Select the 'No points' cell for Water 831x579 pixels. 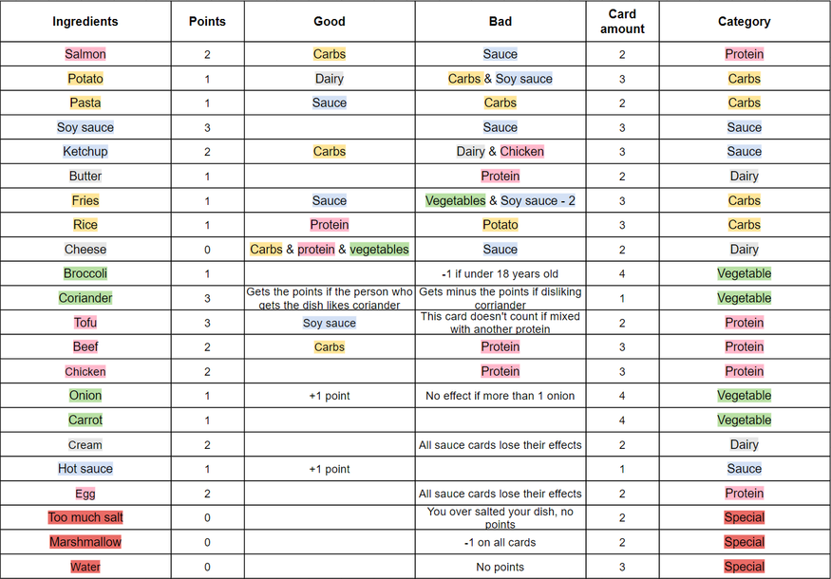[500, 567]
